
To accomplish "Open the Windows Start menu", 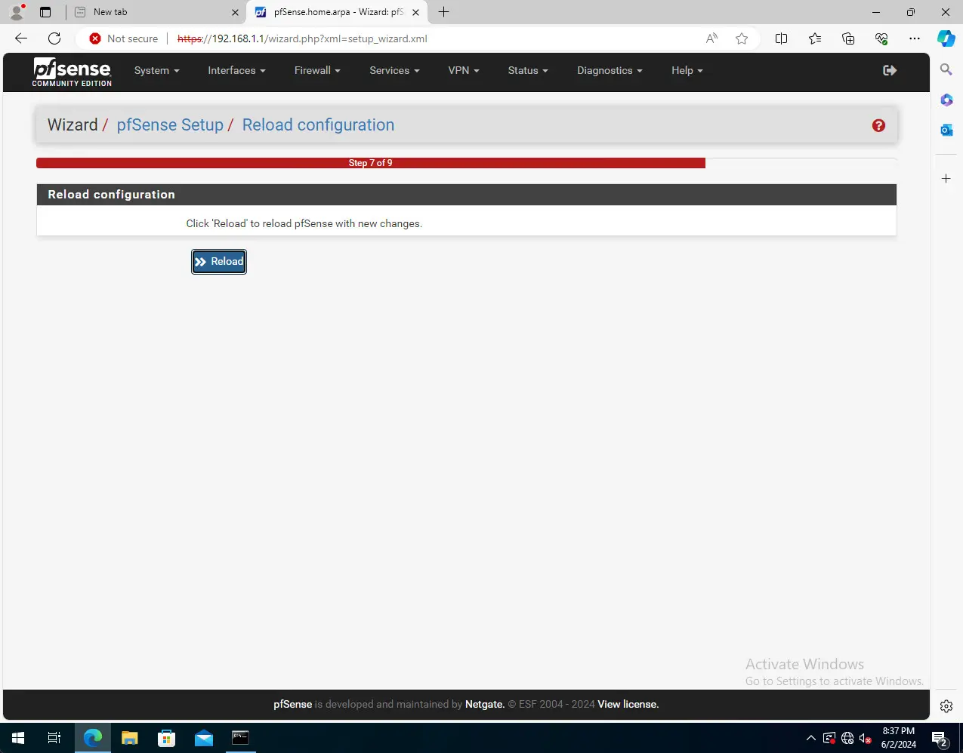I will pos(18,738).
